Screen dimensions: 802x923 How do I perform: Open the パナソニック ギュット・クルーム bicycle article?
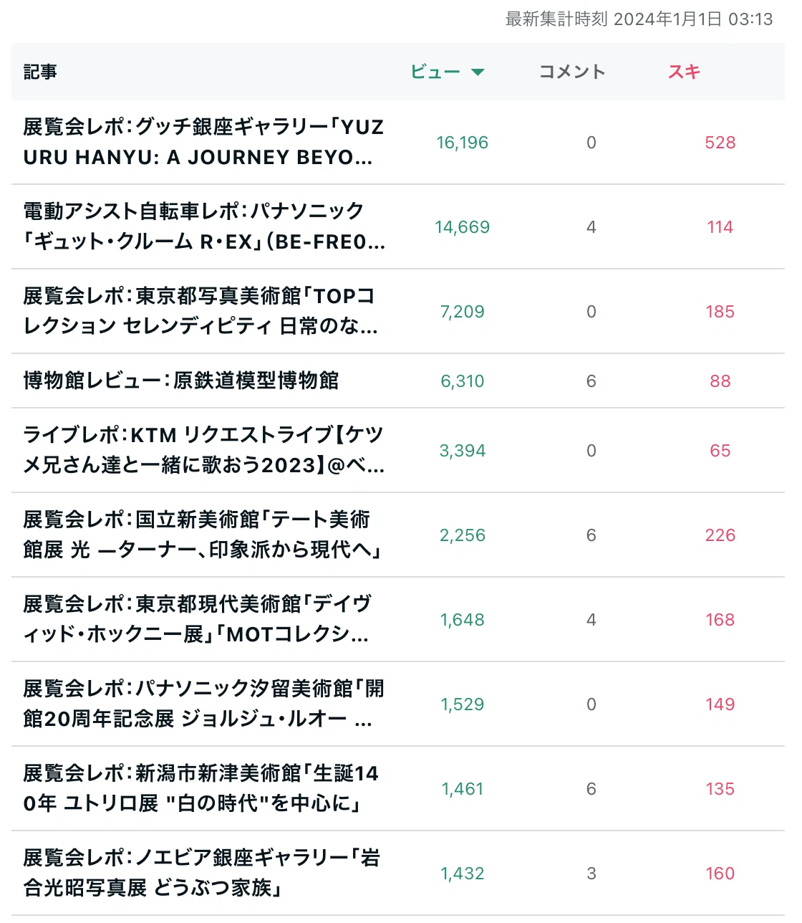tap(204, 226)
